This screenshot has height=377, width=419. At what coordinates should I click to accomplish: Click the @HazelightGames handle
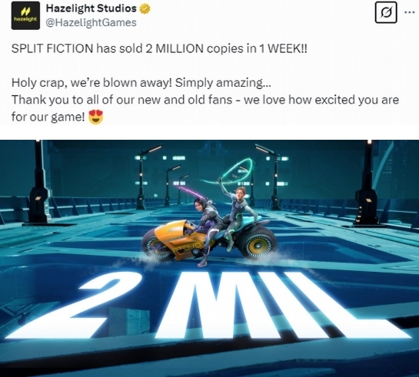tap(91, 22)
